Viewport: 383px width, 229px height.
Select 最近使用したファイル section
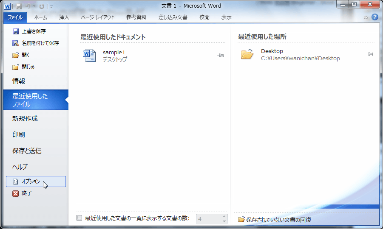(x=36, y=100)
